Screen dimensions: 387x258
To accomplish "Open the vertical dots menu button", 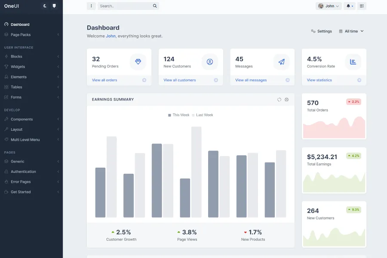I will pos(91,6).
